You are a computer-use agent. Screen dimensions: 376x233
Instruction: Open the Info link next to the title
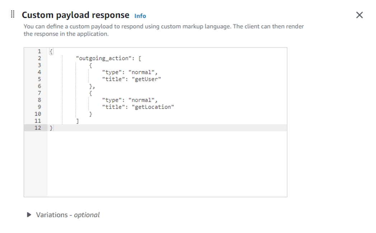pos(140,16)
